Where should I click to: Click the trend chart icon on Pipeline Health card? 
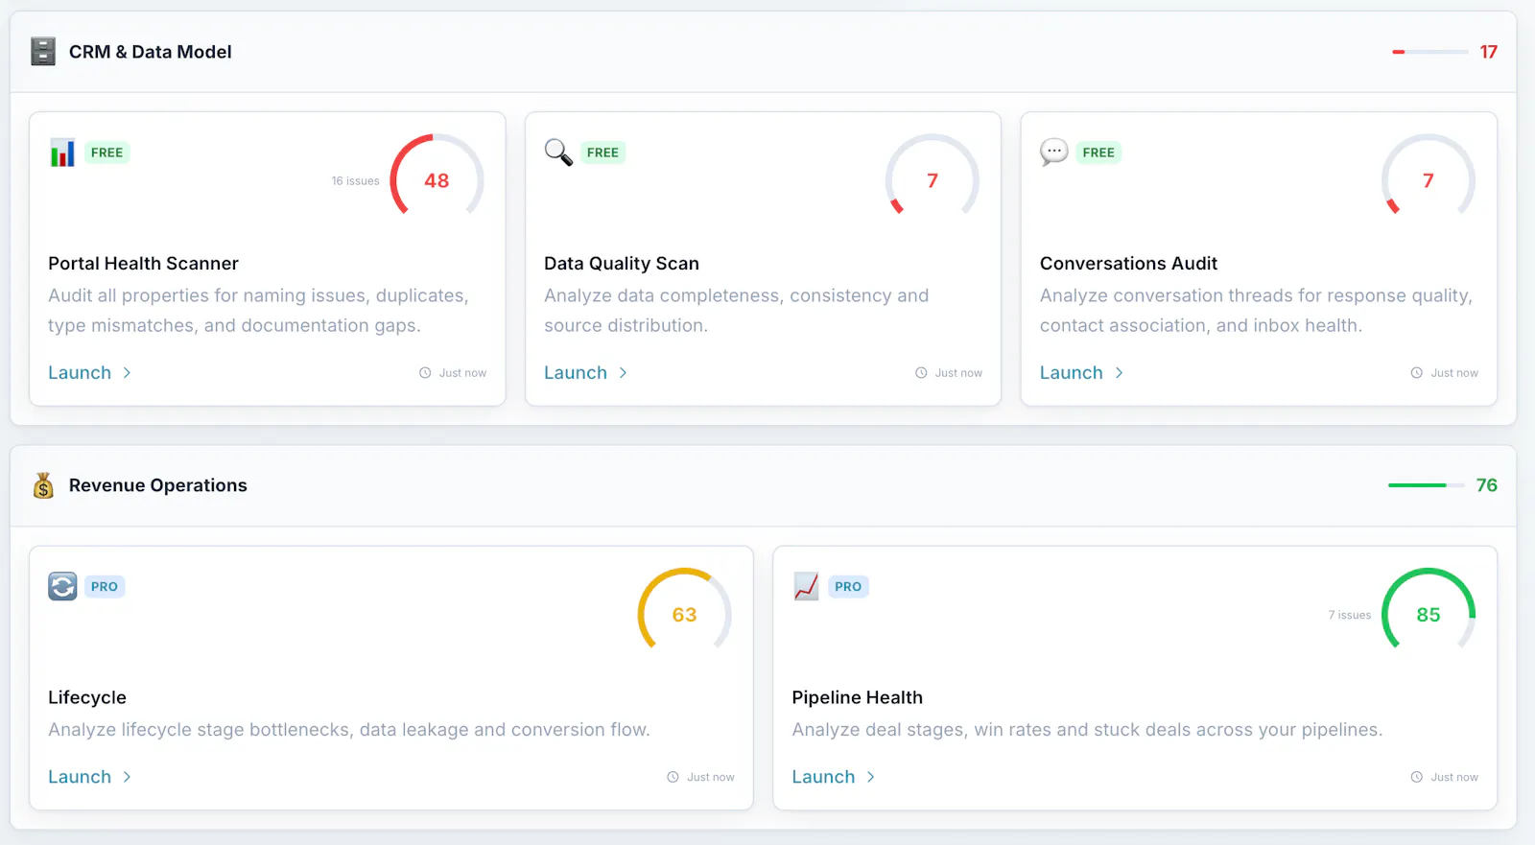[806, 586]
